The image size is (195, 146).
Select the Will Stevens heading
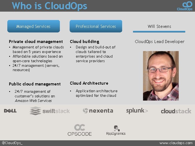pyautogui.click(x=159, y=26)
